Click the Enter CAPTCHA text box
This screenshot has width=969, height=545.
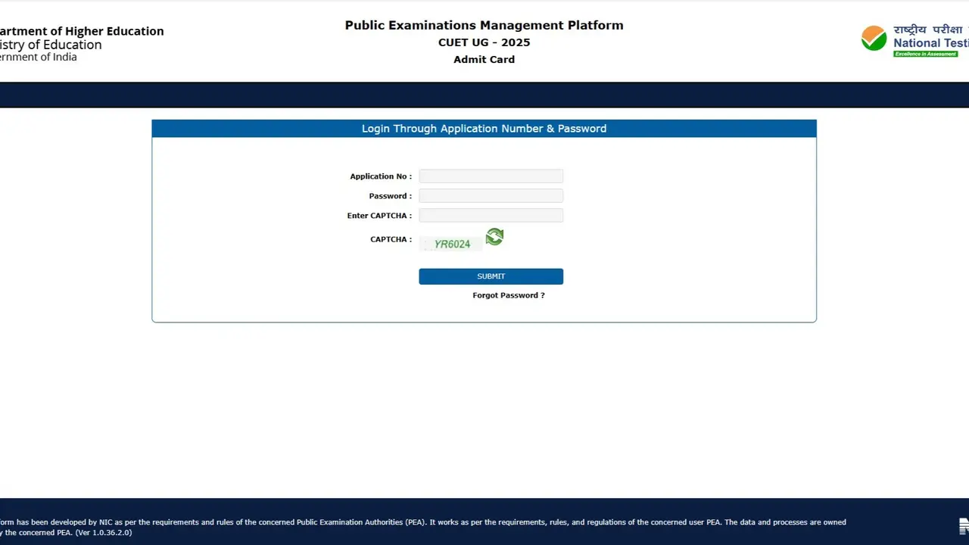tap(491, 215)
